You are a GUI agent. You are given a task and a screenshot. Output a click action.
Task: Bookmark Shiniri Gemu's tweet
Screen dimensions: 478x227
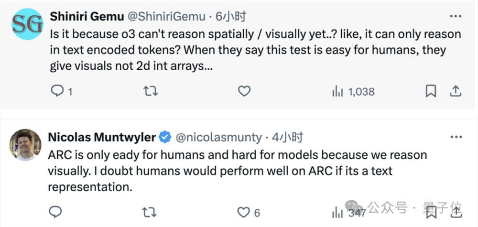[431, 91]
